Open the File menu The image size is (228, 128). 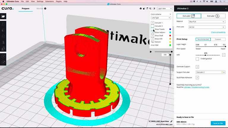click(22, 1)
